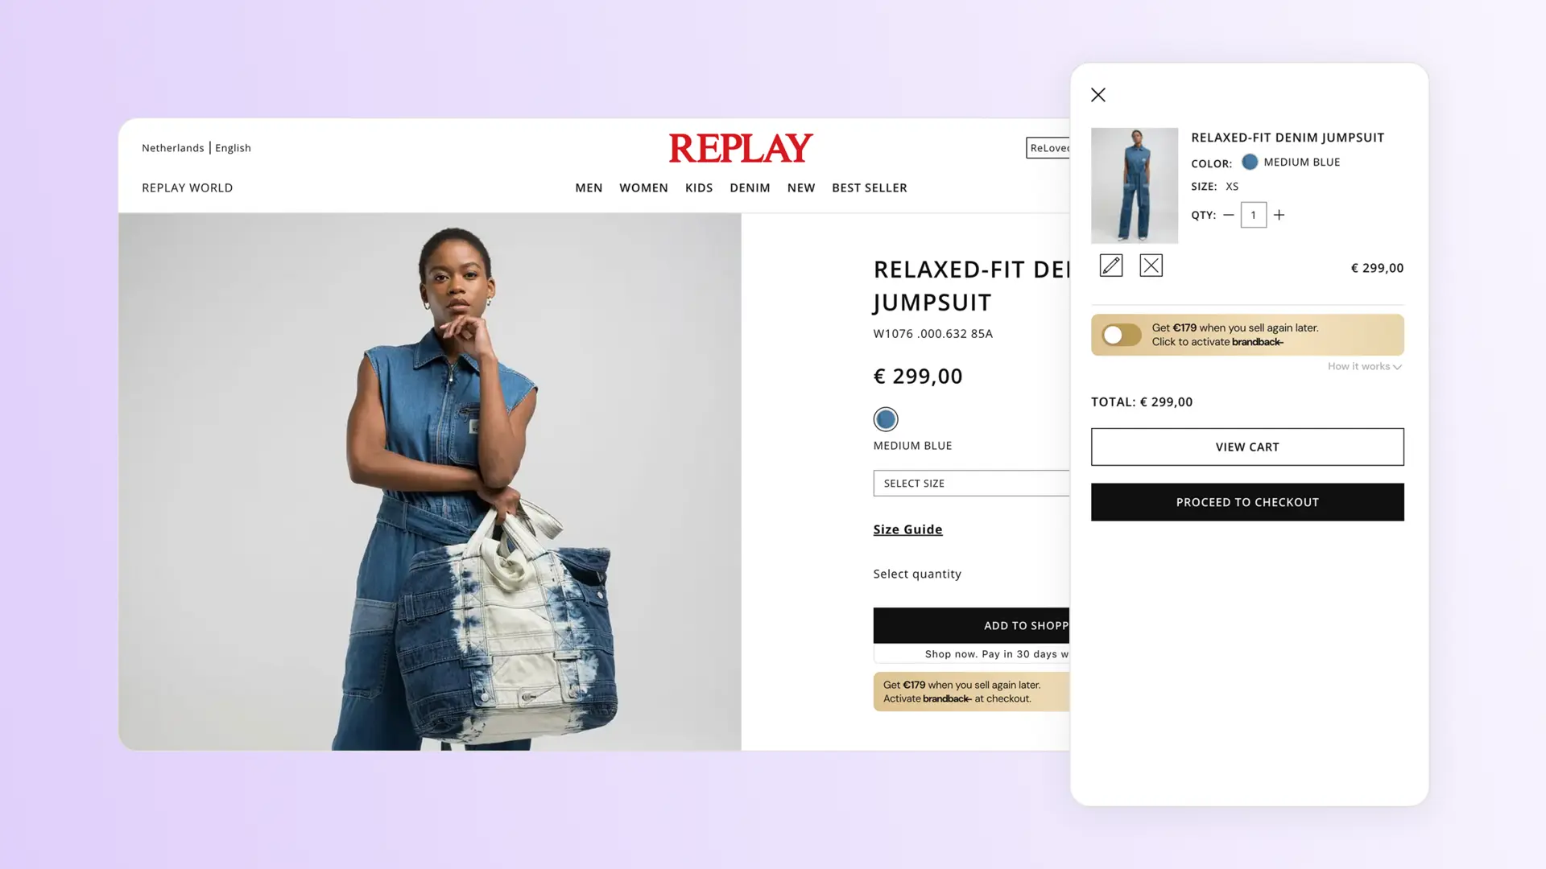Increase quantity with the plus icon
This screenshot has height=869, width=1546.
click(x=1279, y=215)
